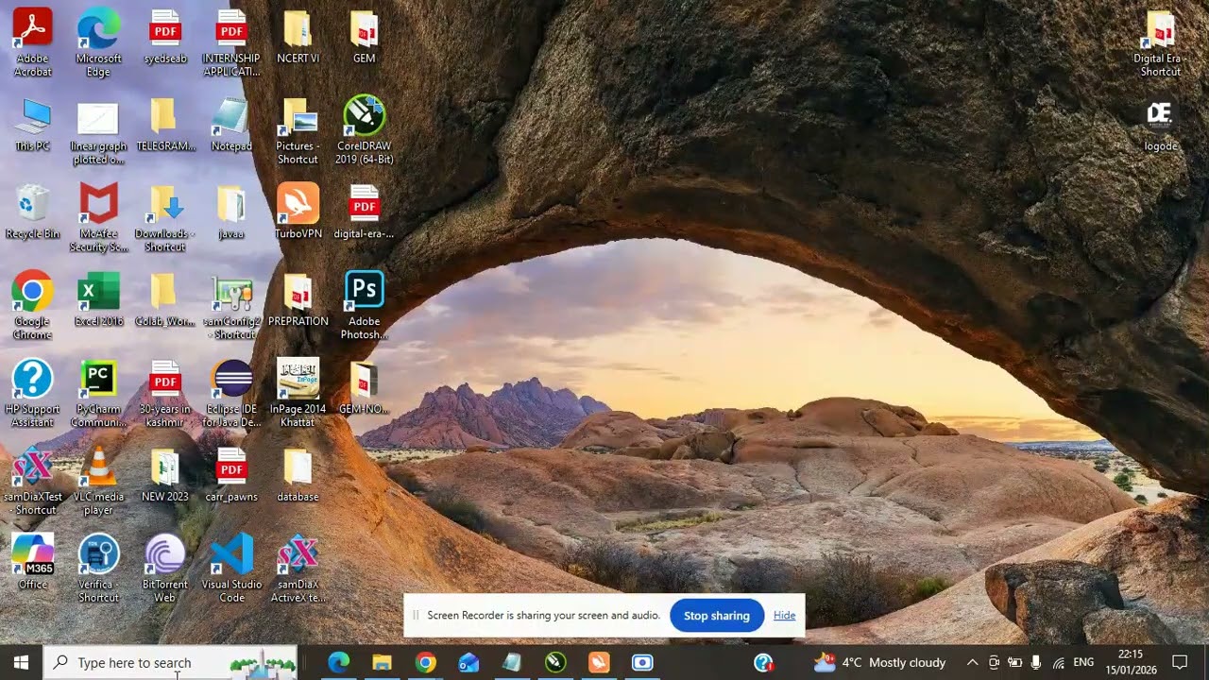Launch BitTorrent Web

(x=165, y=569)
